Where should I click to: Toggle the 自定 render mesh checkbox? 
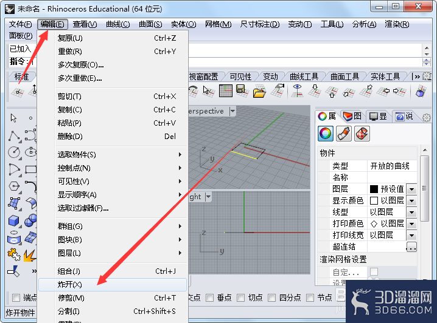pyautogui.click(x=374, y=271)
